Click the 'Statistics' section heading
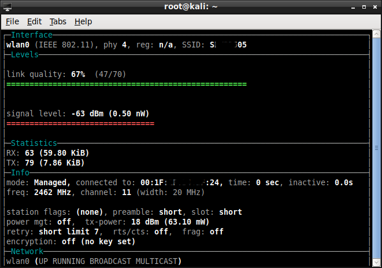Screen dimensions: 382x268 click(34, 143)
